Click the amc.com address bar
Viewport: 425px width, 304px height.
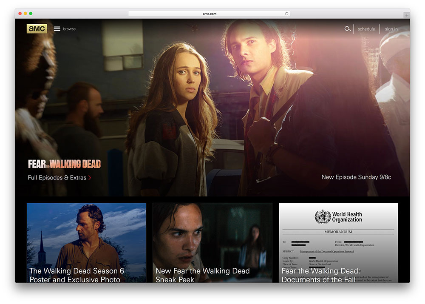[209, 14]
